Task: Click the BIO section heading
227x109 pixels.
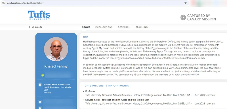Action: (86, 37)
